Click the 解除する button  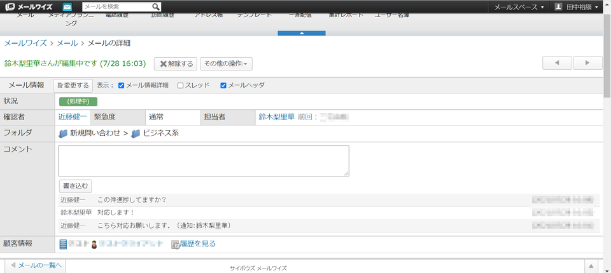tap(176, 63)
